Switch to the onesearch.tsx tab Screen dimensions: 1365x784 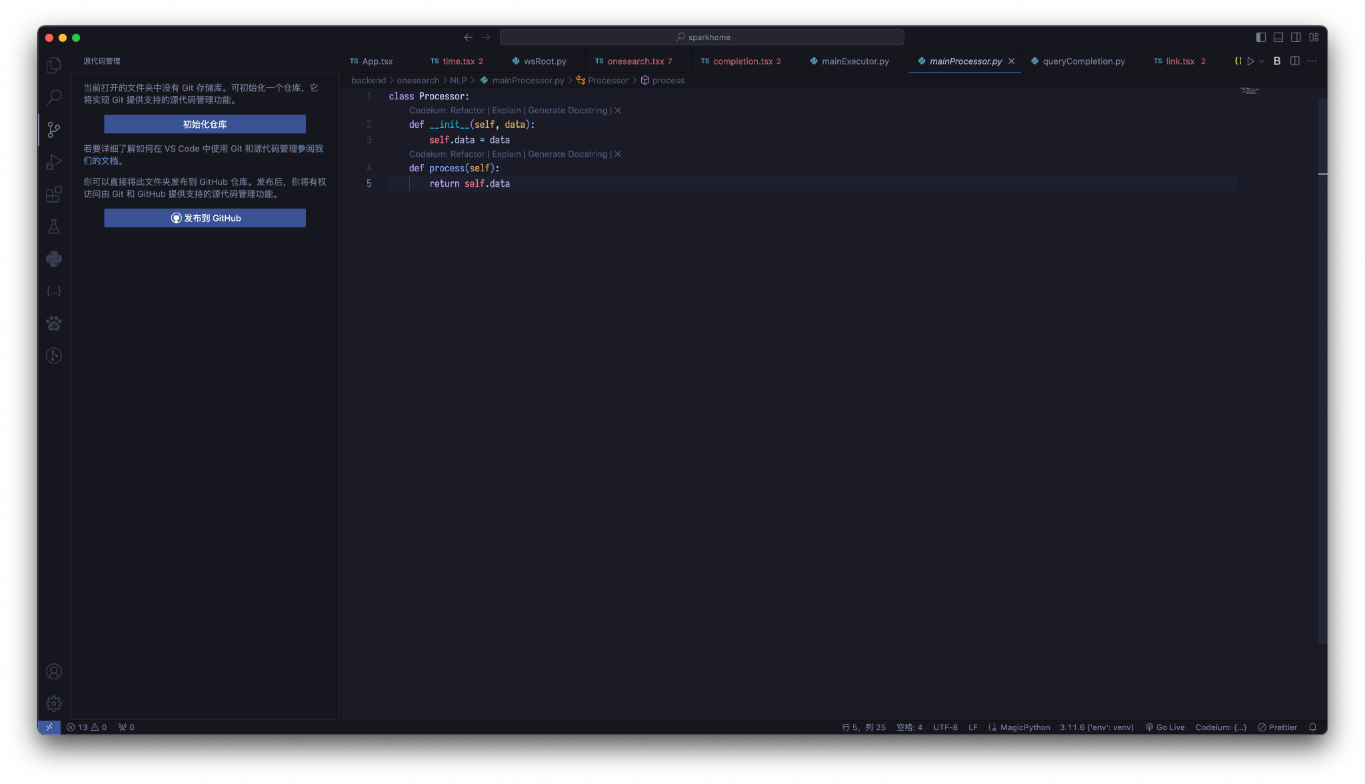[x=637, y=61]
